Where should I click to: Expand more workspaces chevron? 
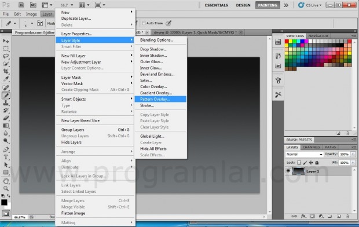click(x=286, y=5)
